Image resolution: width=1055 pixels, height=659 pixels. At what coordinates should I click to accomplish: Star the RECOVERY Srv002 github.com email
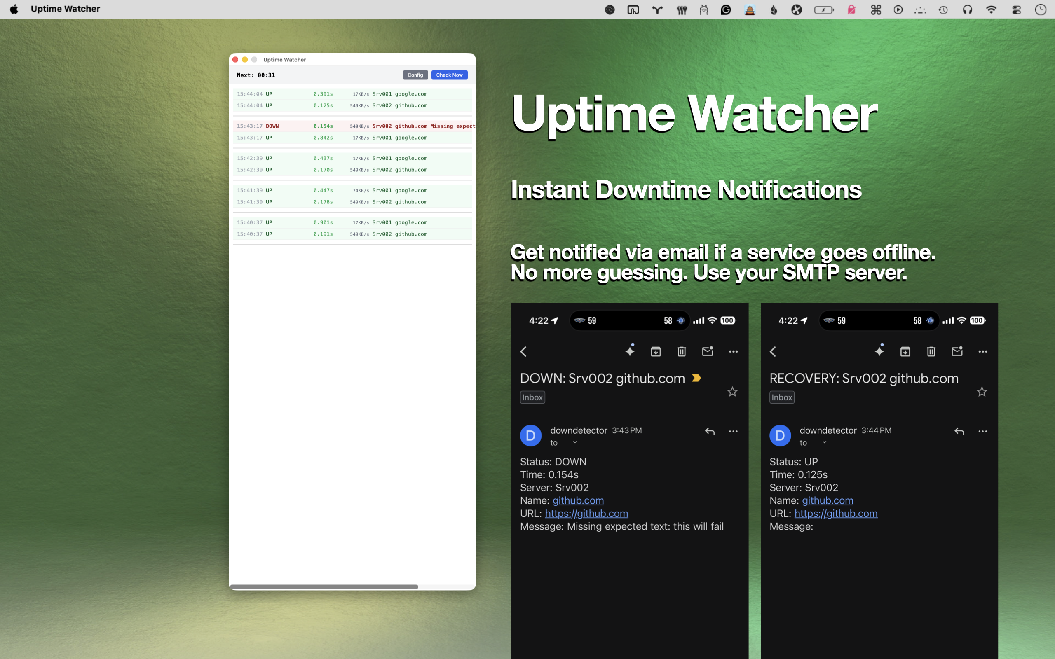982,391
